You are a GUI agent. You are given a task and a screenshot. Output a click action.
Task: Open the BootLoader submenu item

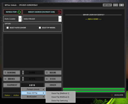pyautogui.click(x=33, y=97)
